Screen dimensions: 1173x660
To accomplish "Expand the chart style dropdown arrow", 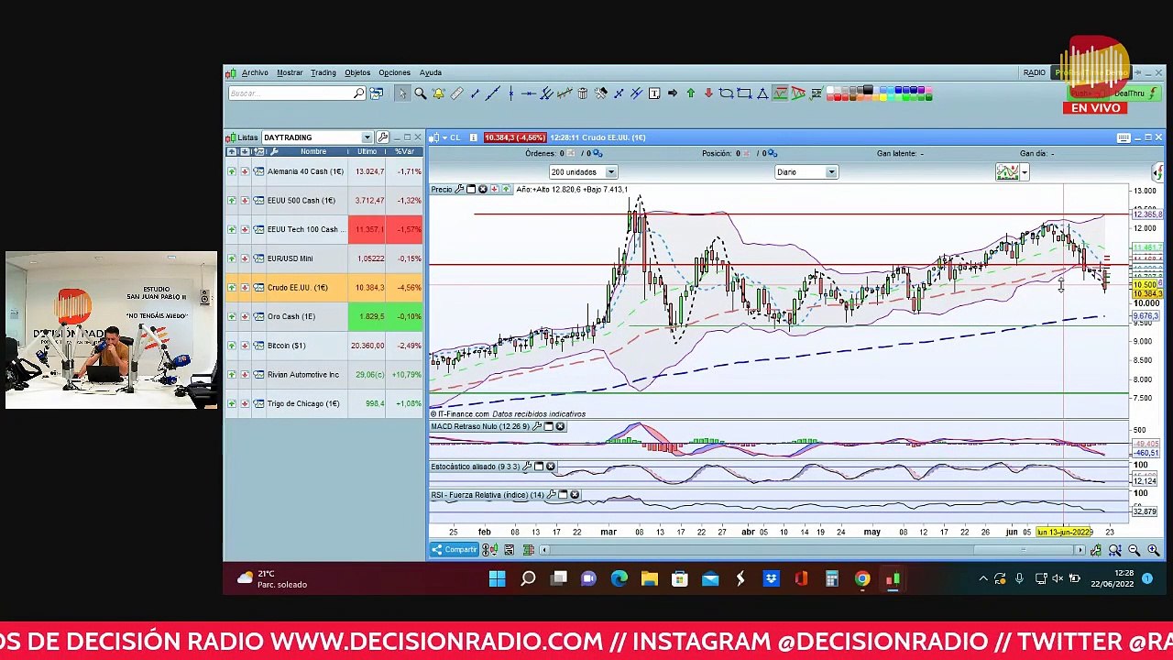I will (1024, 172).
